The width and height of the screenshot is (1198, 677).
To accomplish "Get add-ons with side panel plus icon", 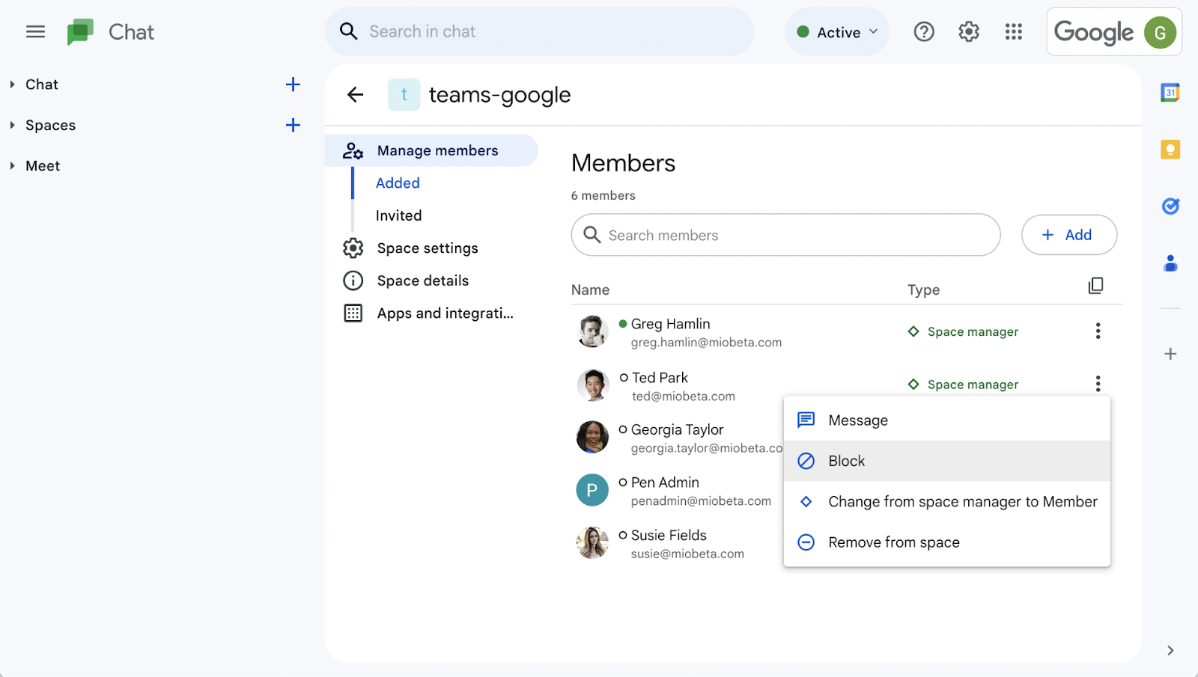I will [x=1170, y=354].
